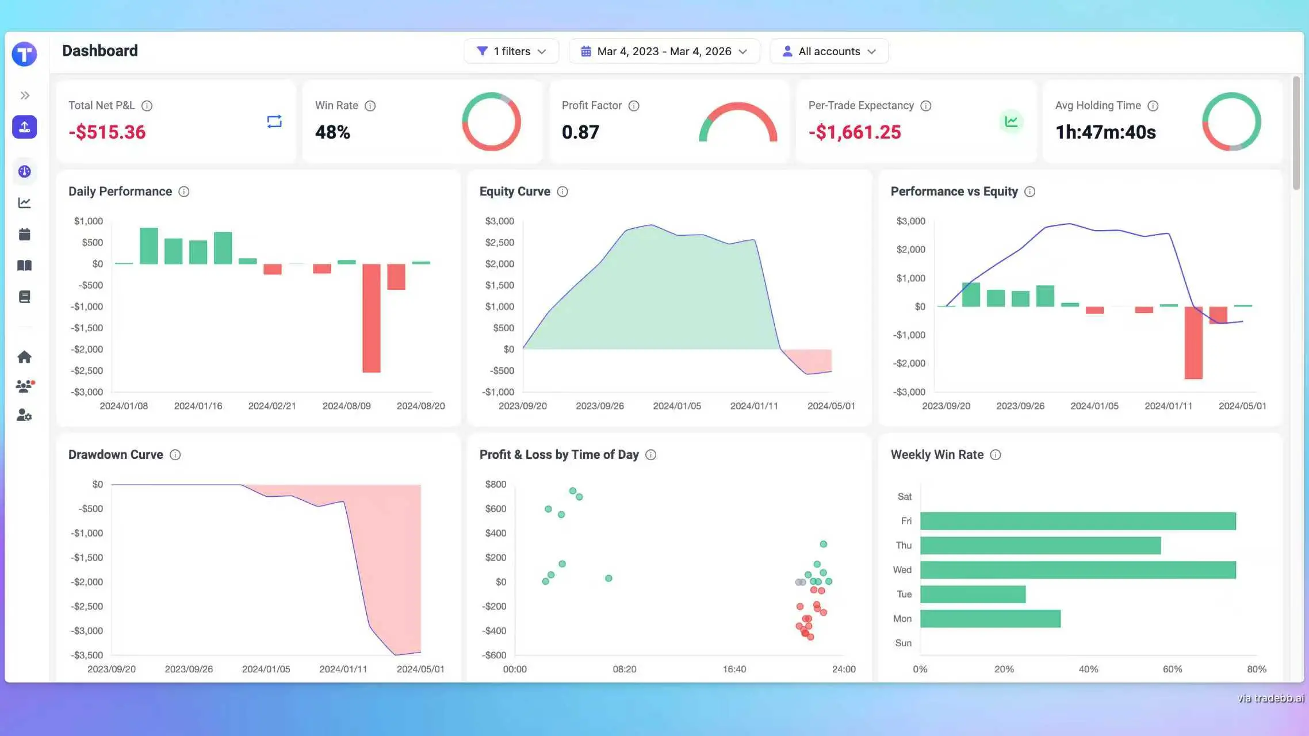Open the trading journal book icon
Viewport: 1309px width, 736px height.
pos(24,265)
